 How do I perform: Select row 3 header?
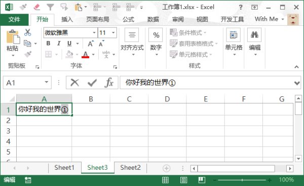tap(8, 131)
